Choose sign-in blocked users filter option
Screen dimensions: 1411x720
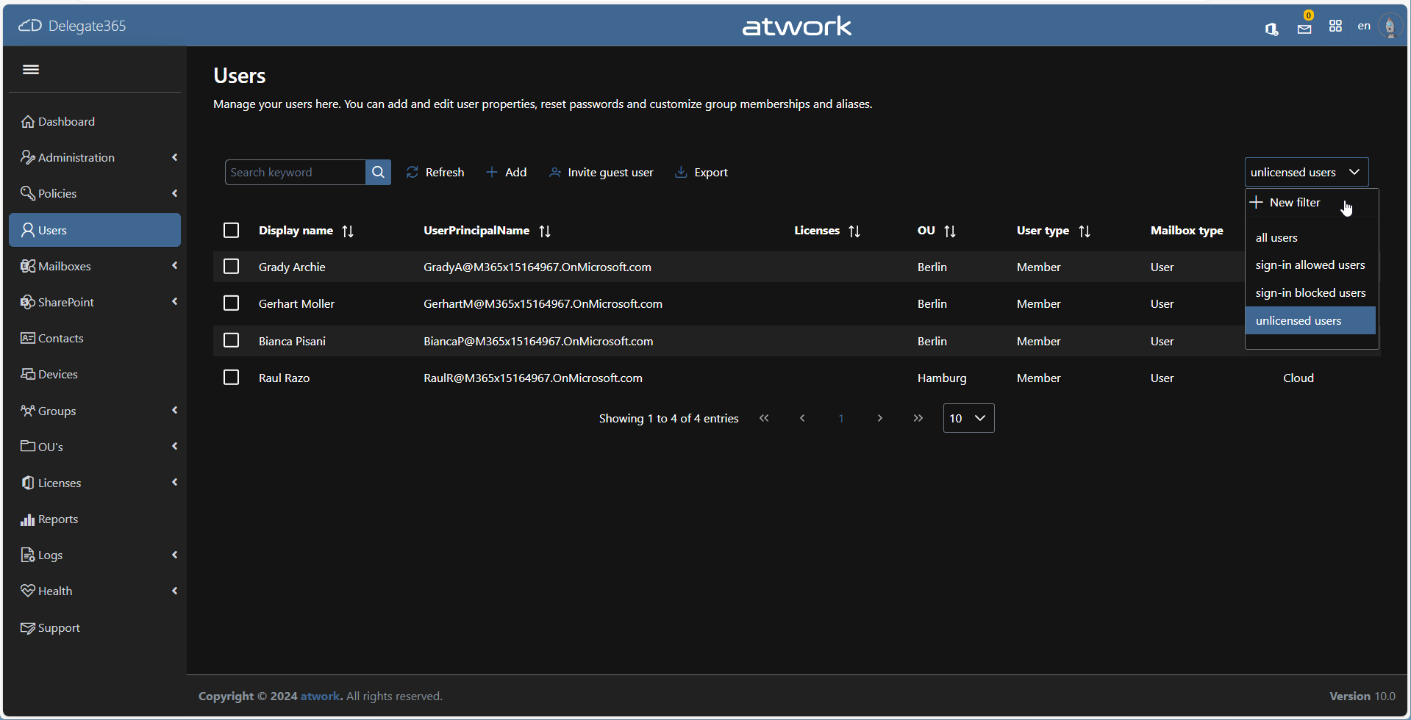point(1310,293)
